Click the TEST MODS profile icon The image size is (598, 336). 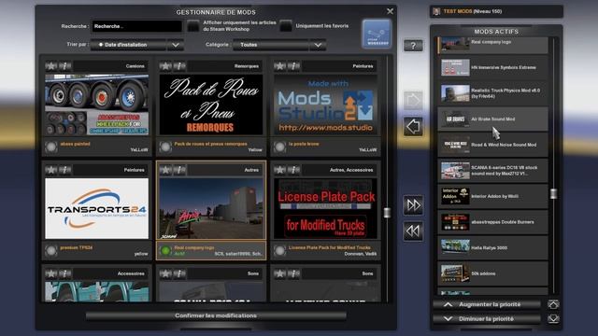pyautogui.click(x=436, y=11)
